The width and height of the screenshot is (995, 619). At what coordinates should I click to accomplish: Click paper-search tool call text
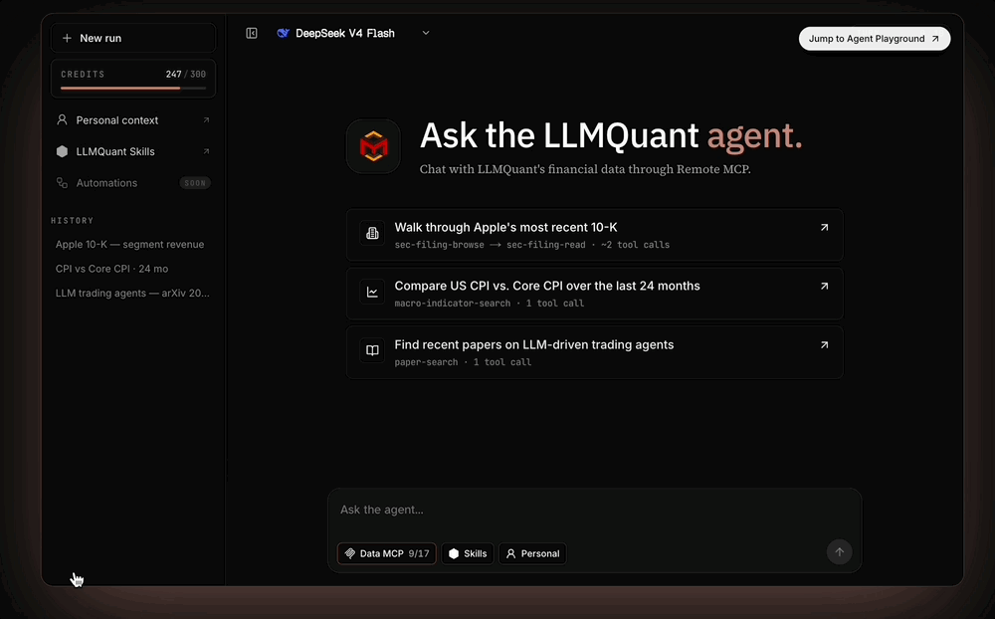[x=426, y=362]
